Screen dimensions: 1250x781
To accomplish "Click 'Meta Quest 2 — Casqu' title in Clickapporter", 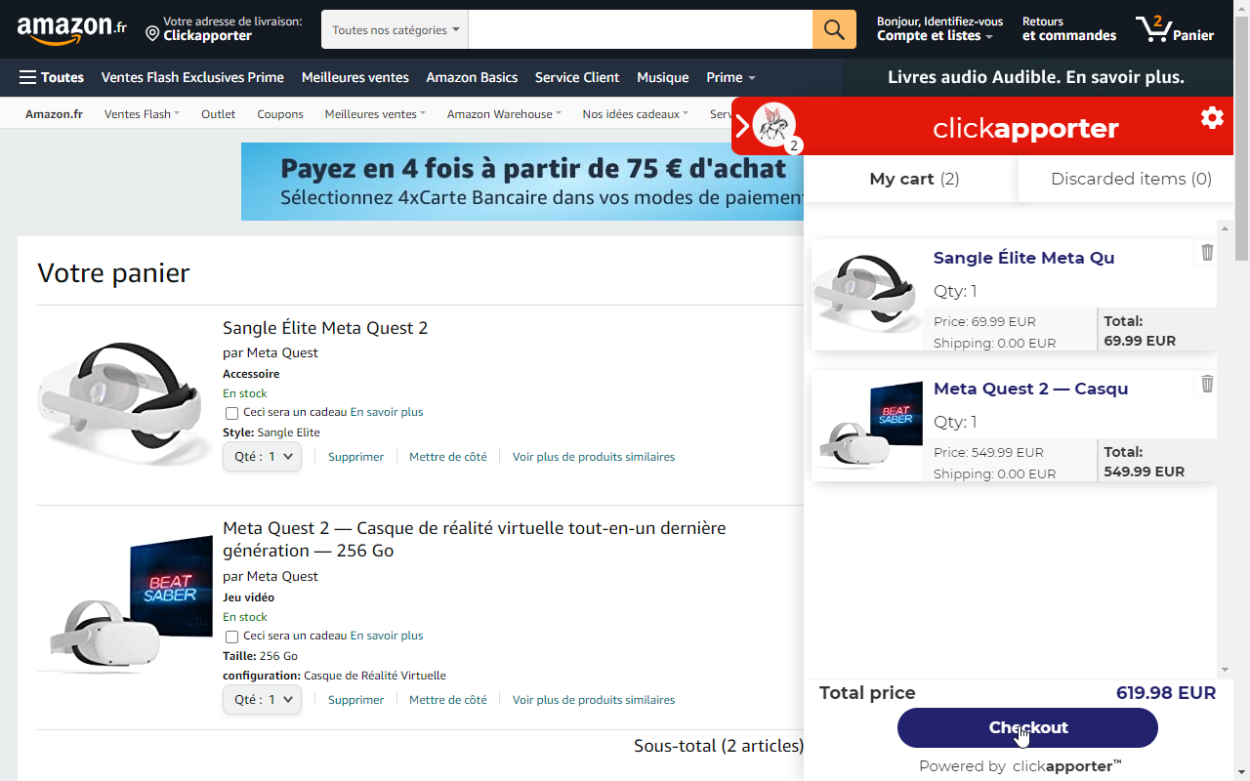I will pos(1030,389).
